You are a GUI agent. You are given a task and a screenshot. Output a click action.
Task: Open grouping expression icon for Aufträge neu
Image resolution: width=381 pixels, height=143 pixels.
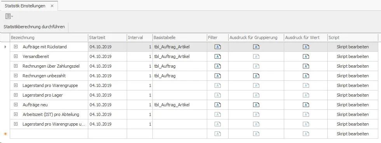pos(256,105)
